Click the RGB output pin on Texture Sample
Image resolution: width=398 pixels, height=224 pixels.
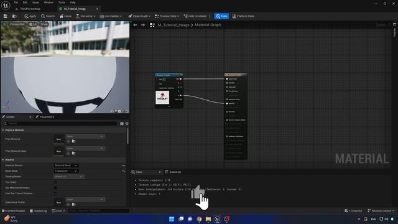(180, 79)
